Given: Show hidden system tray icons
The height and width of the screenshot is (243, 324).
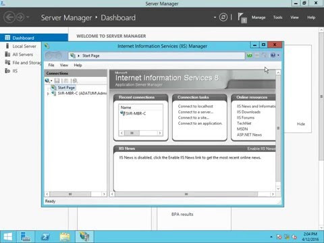Looking at the screenshot, I should point(271,237).
